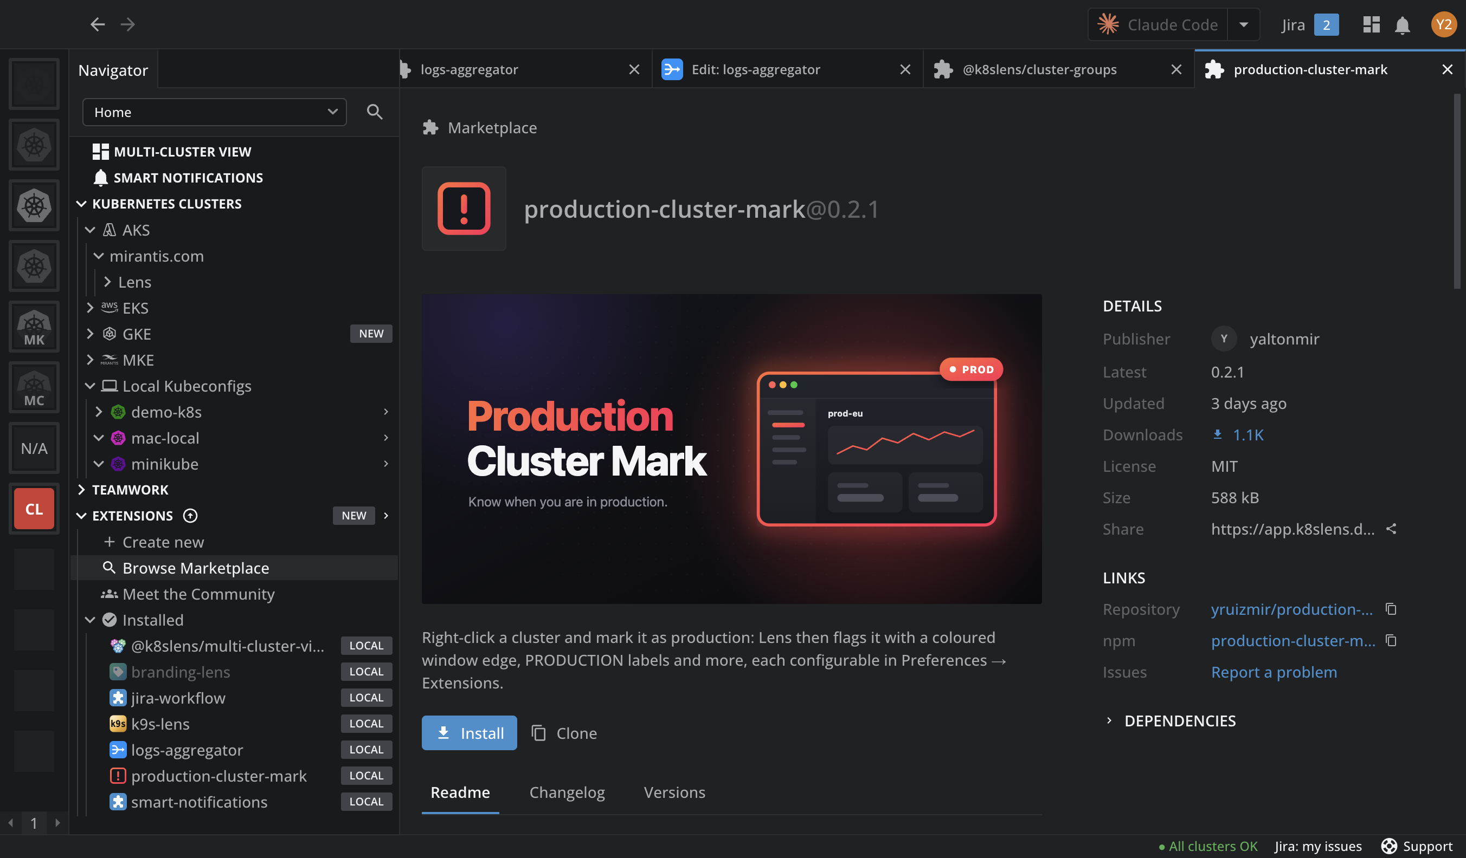Collapse the Kubernetes Clusters section
The image size is (1466, 858).
coord(81,204)
